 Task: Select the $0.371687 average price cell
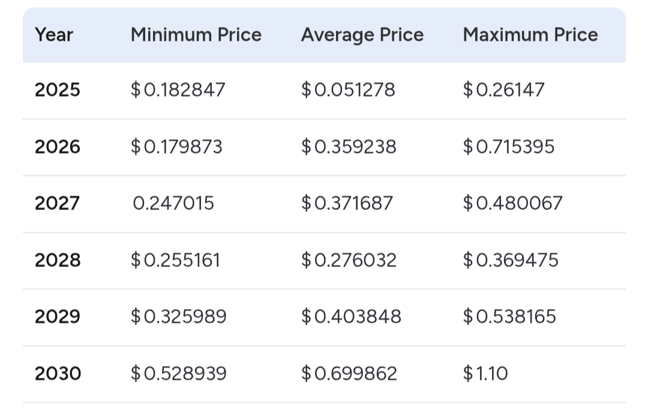(347, 203)
